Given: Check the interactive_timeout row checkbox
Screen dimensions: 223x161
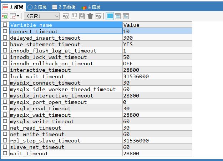Looking at the screenshot, I should click(5, 70).
